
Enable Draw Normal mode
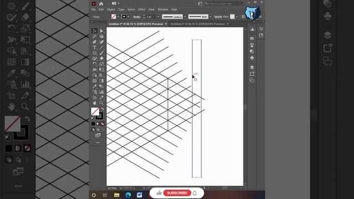(x=93, y=129)
